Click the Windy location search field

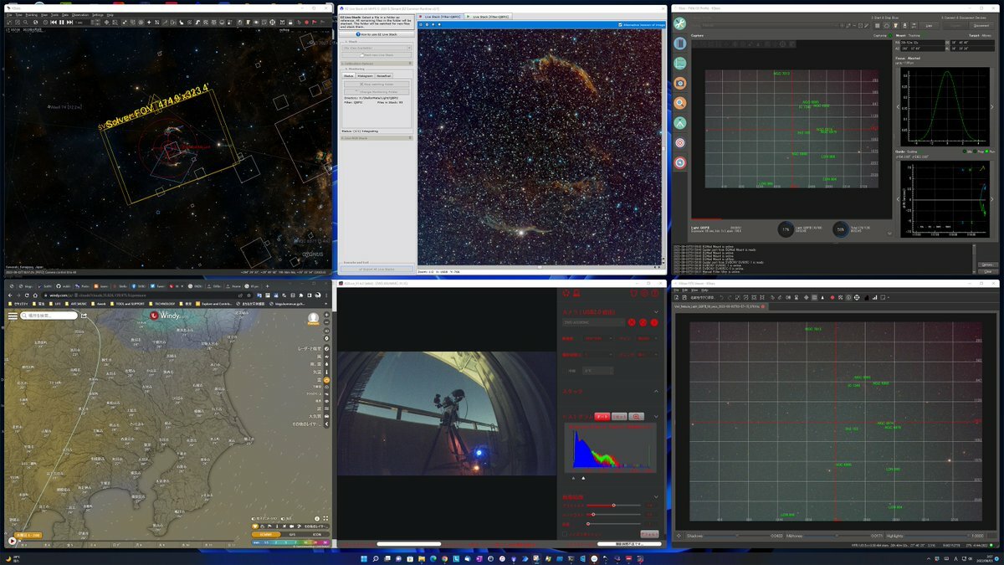click(49, 316)
